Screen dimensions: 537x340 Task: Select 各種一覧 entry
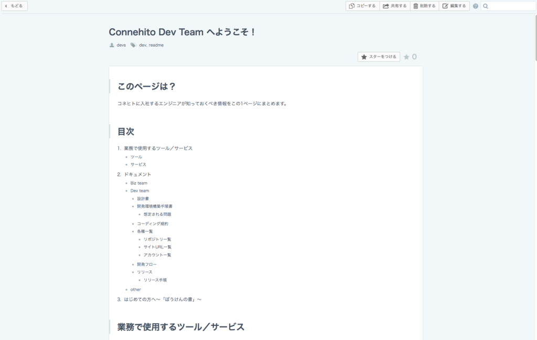(x=145, y=232)
